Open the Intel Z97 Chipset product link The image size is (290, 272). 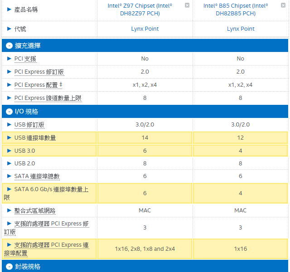140,9
